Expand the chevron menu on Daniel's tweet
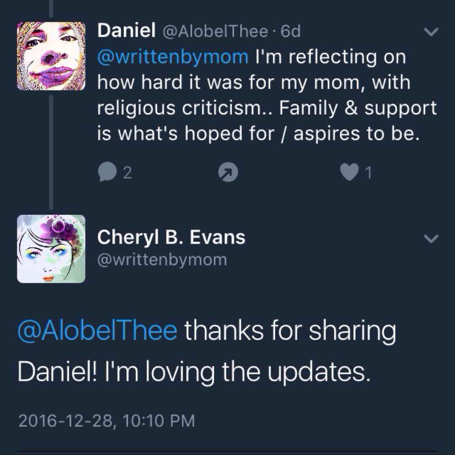This screenshot has width=455, height=455. coord(431,32)
